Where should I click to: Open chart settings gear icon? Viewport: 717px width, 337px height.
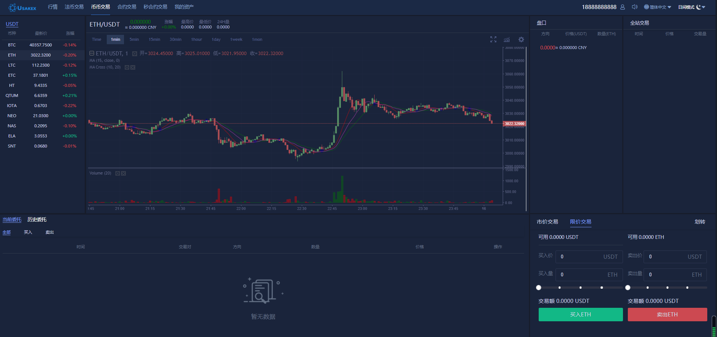point(521,39)
